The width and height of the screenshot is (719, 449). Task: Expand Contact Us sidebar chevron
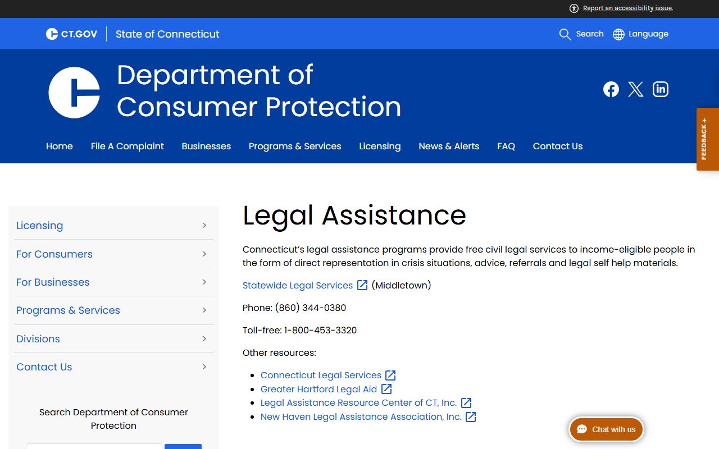[x=204, y=366]
